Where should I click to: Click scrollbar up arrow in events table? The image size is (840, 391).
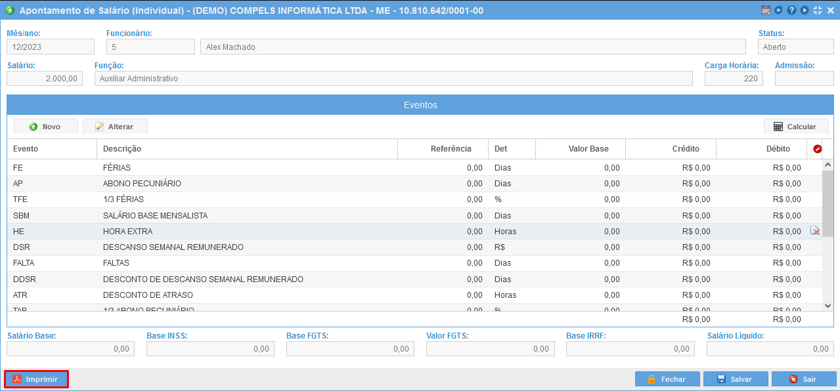point(828,165)
